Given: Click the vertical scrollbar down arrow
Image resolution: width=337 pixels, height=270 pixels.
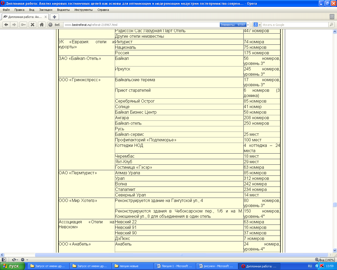Looking at the screenshot, I should pyautogui.click(x=335, y=250).
